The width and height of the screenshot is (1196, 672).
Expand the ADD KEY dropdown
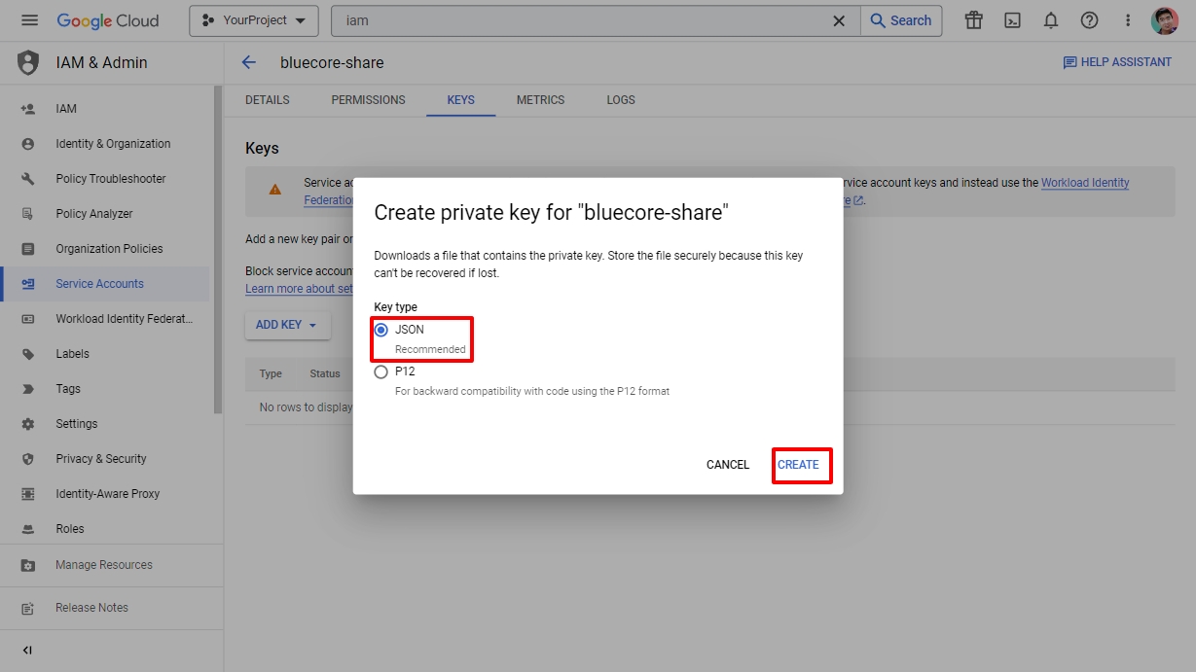tap(287, 325)
